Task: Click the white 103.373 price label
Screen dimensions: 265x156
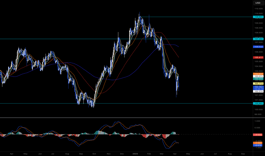Action: coord(258,76)
